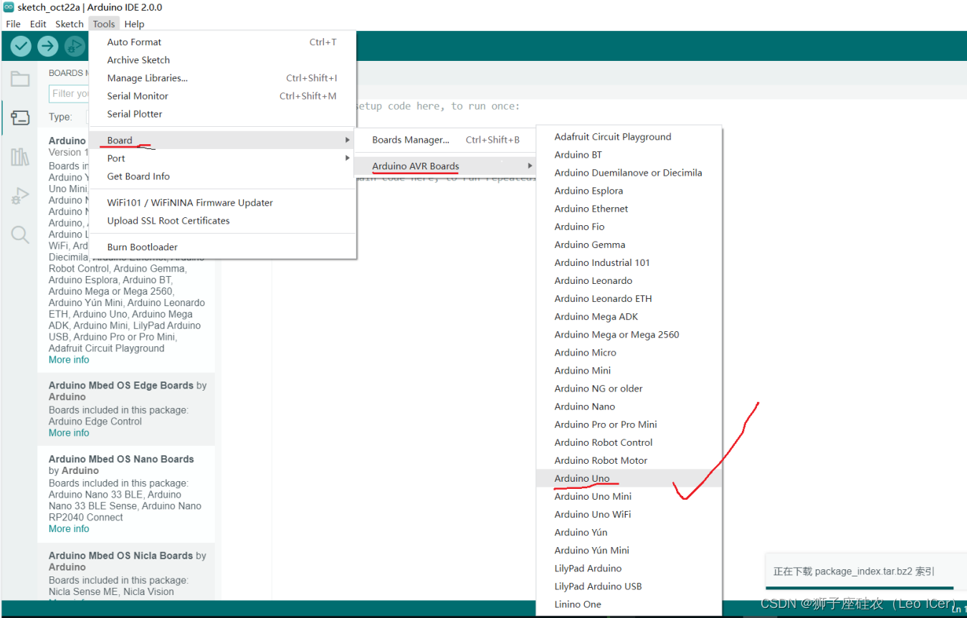The width and height of the screenshot is (967, 618).
Task: Select Arduino Esplora board
Action: tap(629, 191)
